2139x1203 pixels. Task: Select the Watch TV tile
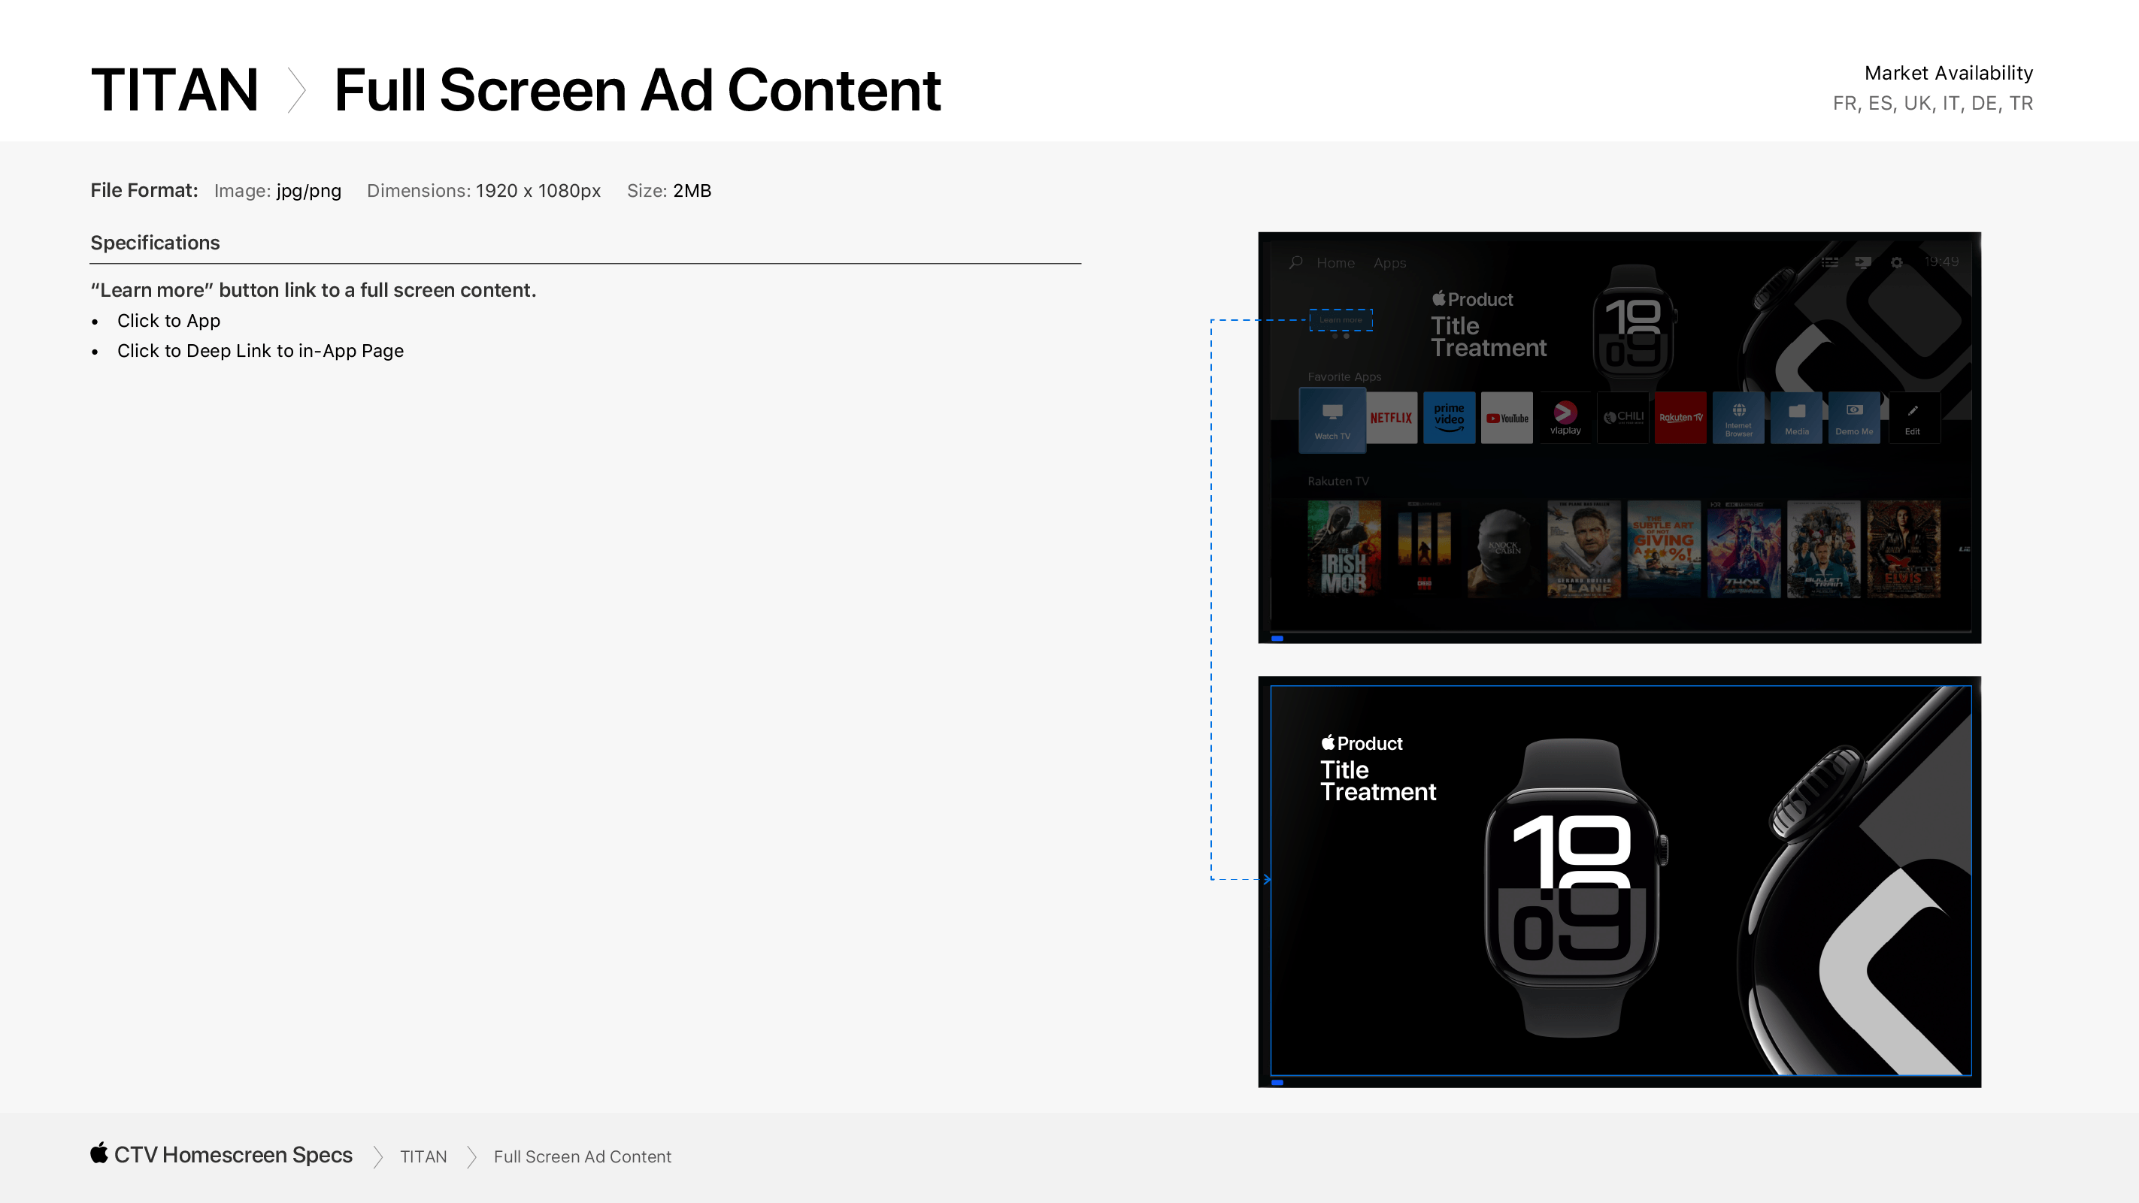click(x=1332, y=422)
